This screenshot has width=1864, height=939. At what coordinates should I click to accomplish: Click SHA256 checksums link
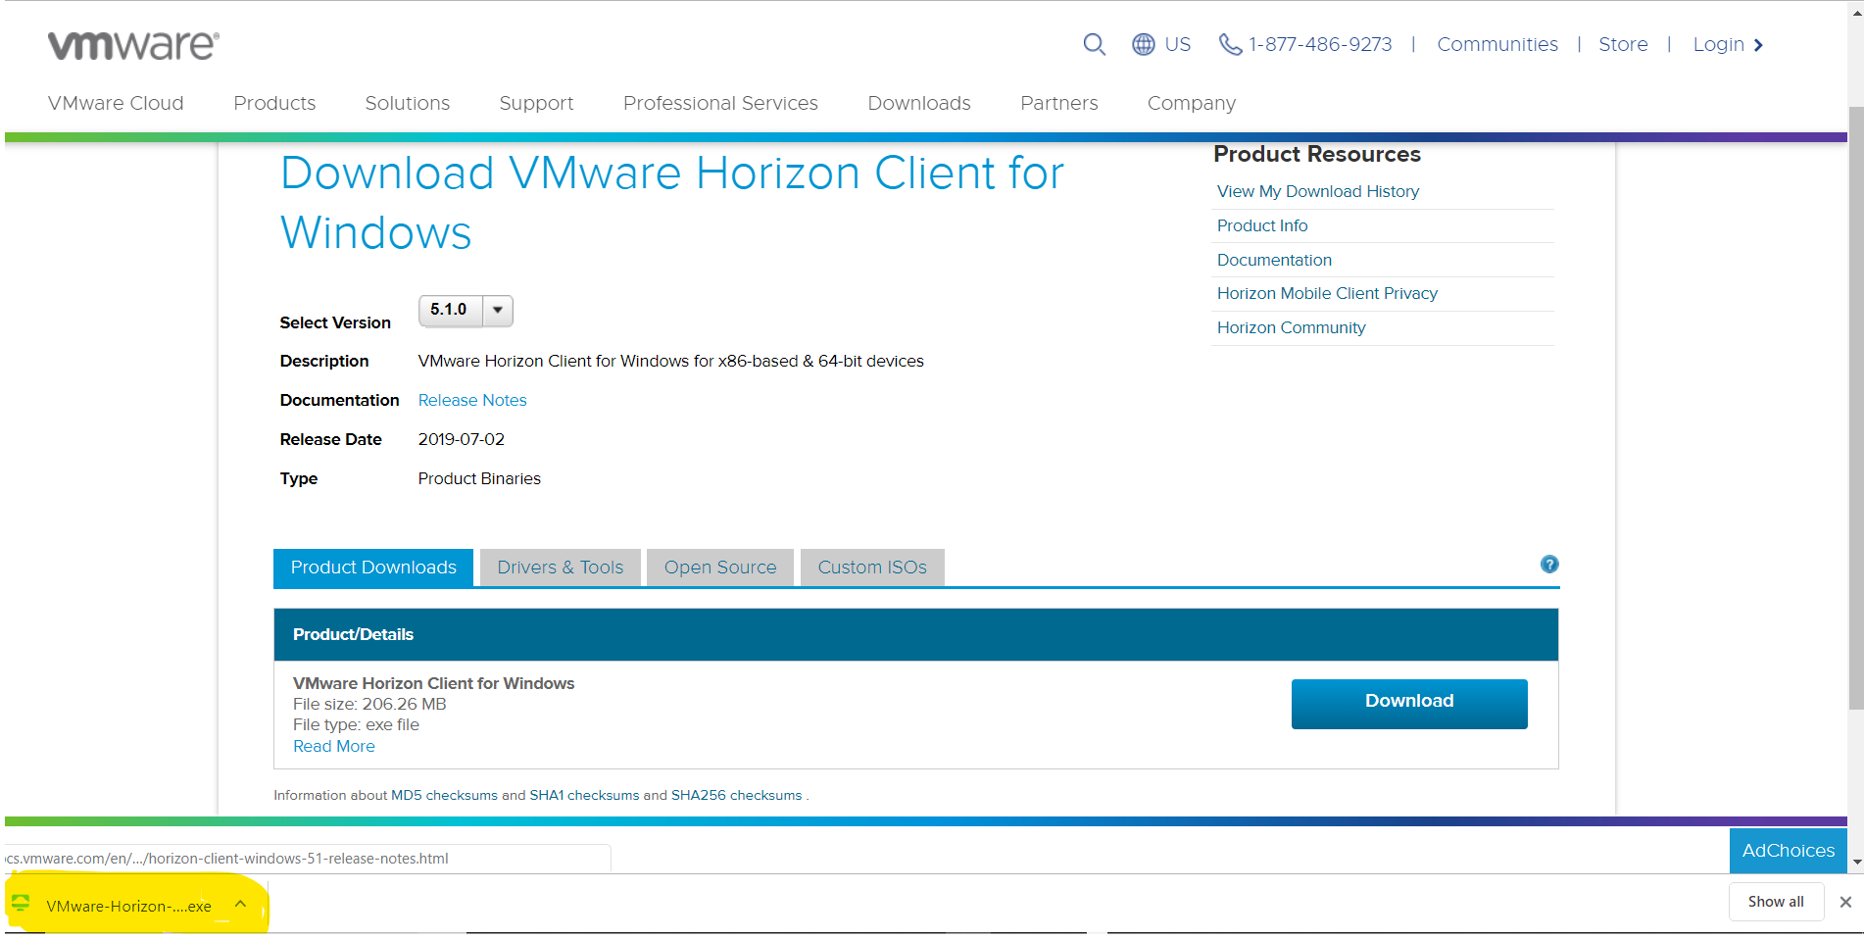(734, 795)
